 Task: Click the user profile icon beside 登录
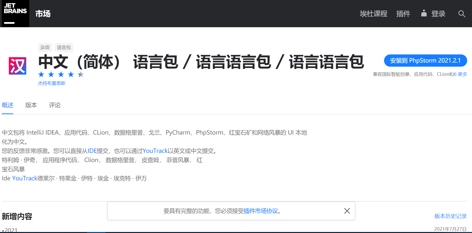[x=424, y=13]
